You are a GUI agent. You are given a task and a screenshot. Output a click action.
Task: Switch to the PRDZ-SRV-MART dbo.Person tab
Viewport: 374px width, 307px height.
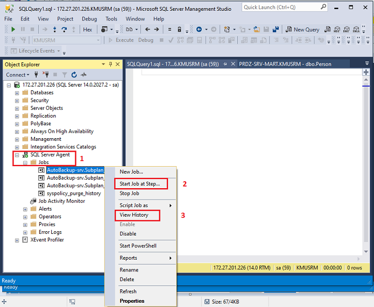pyautogui.click(x=285, y=64)
